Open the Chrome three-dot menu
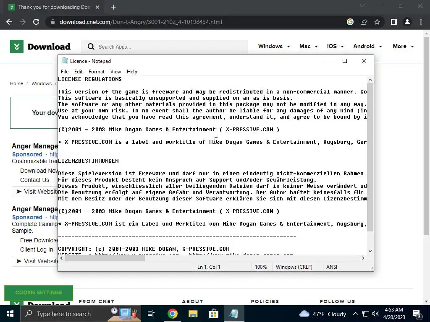 tap(421, 22)
